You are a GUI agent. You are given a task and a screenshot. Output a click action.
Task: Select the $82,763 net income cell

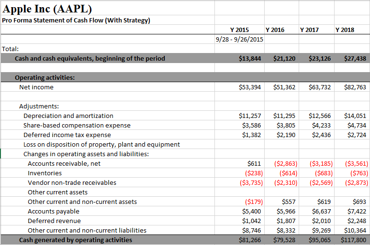(x=355, y=87)
